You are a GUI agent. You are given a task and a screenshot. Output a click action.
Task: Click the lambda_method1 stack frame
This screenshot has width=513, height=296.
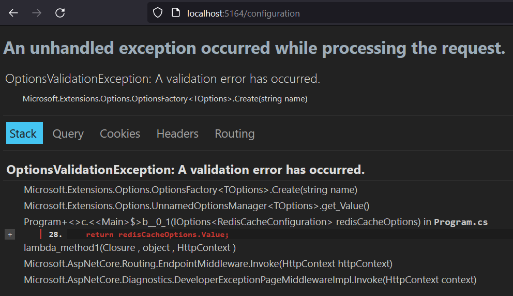[130, 248]
